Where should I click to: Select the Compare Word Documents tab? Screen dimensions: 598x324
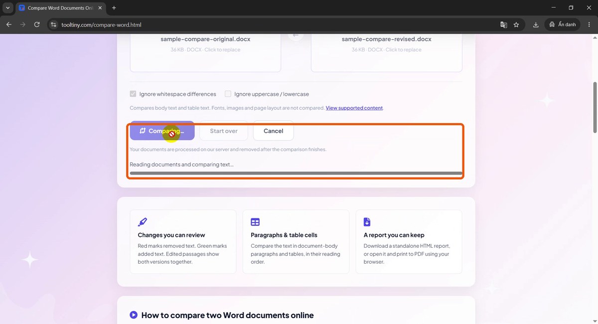coord(60,8)
